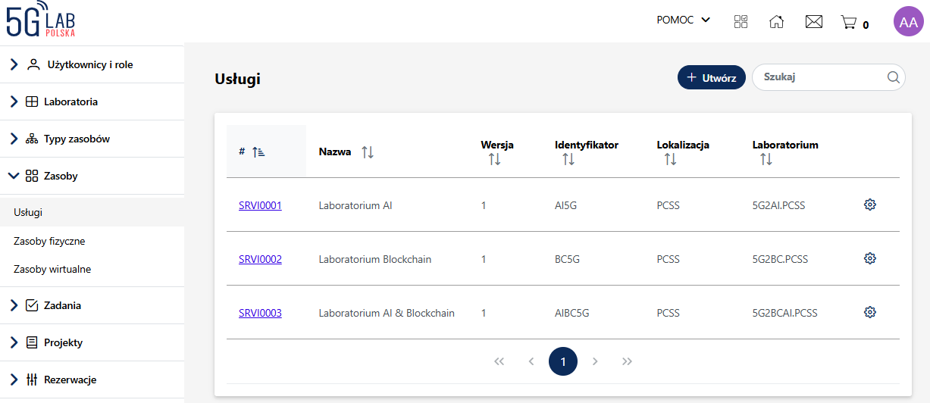
Task: Open settings gear for Laboratorium AI row
Action: 869,205
